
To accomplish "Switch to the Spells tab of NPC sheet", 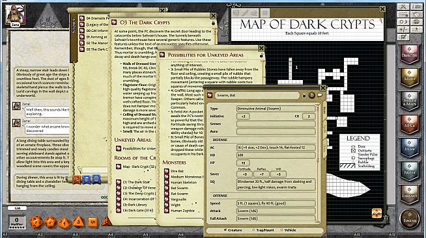I will (x=324, y=129).
